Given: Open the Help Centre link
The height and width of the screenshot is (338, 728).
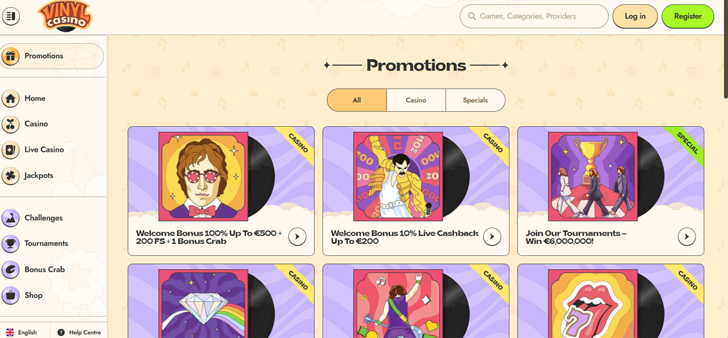Looking at the screenshot, I should pyautogui.click(x=79, y=332).
